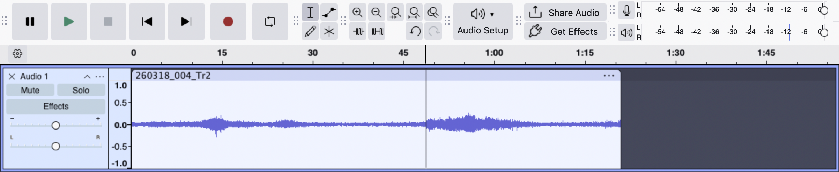
Task: Toggle the Loop playback button
Action: pyautogui.click(x=270, y=22)
